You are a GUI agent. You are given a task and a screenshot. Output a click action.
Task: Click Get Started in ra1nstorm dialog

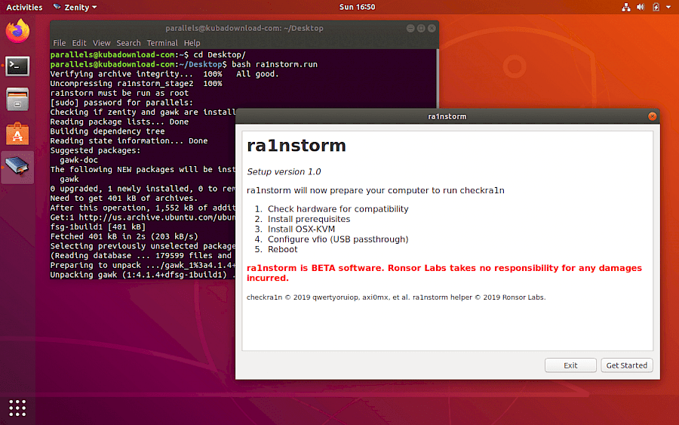(x=627, y=365)
